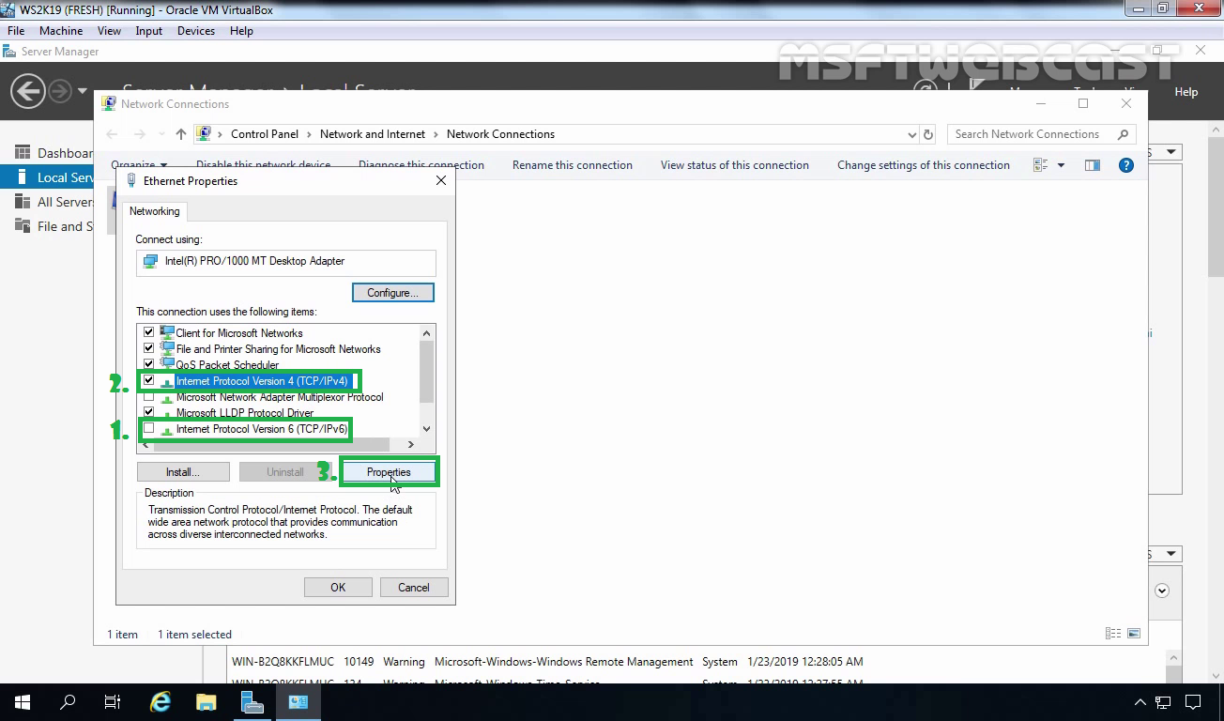Open VirtualBox View menu
This screenshot has height=721, width=1224.
click(x=109, y=31)
